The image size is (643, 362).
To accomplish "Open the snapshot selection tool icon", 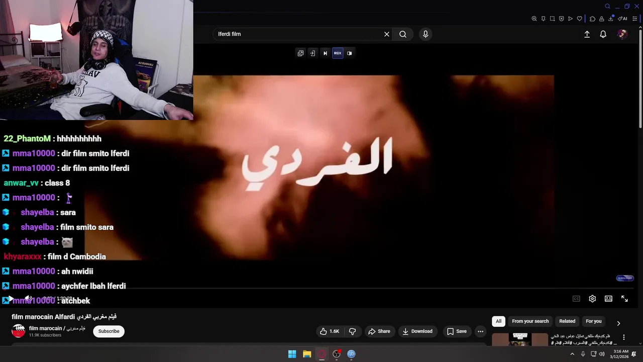I will (552, 19).
